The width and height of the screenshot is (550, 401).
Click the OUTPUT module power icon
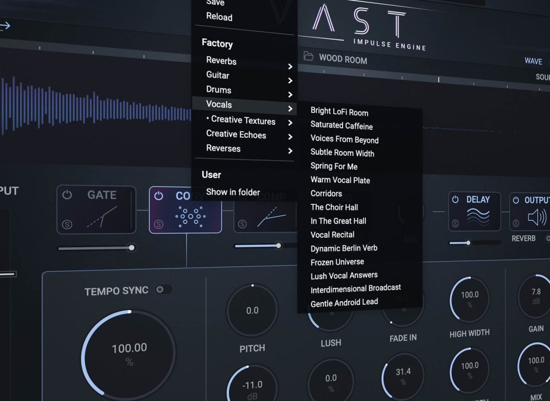pos(516,200)
